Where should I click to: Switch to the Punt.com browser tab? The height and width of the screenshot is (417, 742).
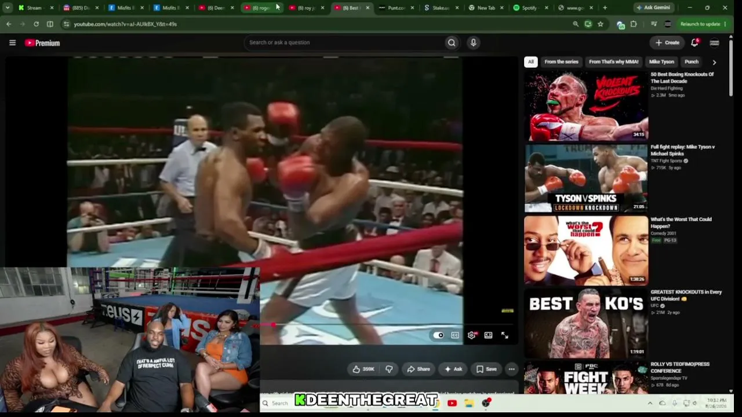tap(397, 8)
